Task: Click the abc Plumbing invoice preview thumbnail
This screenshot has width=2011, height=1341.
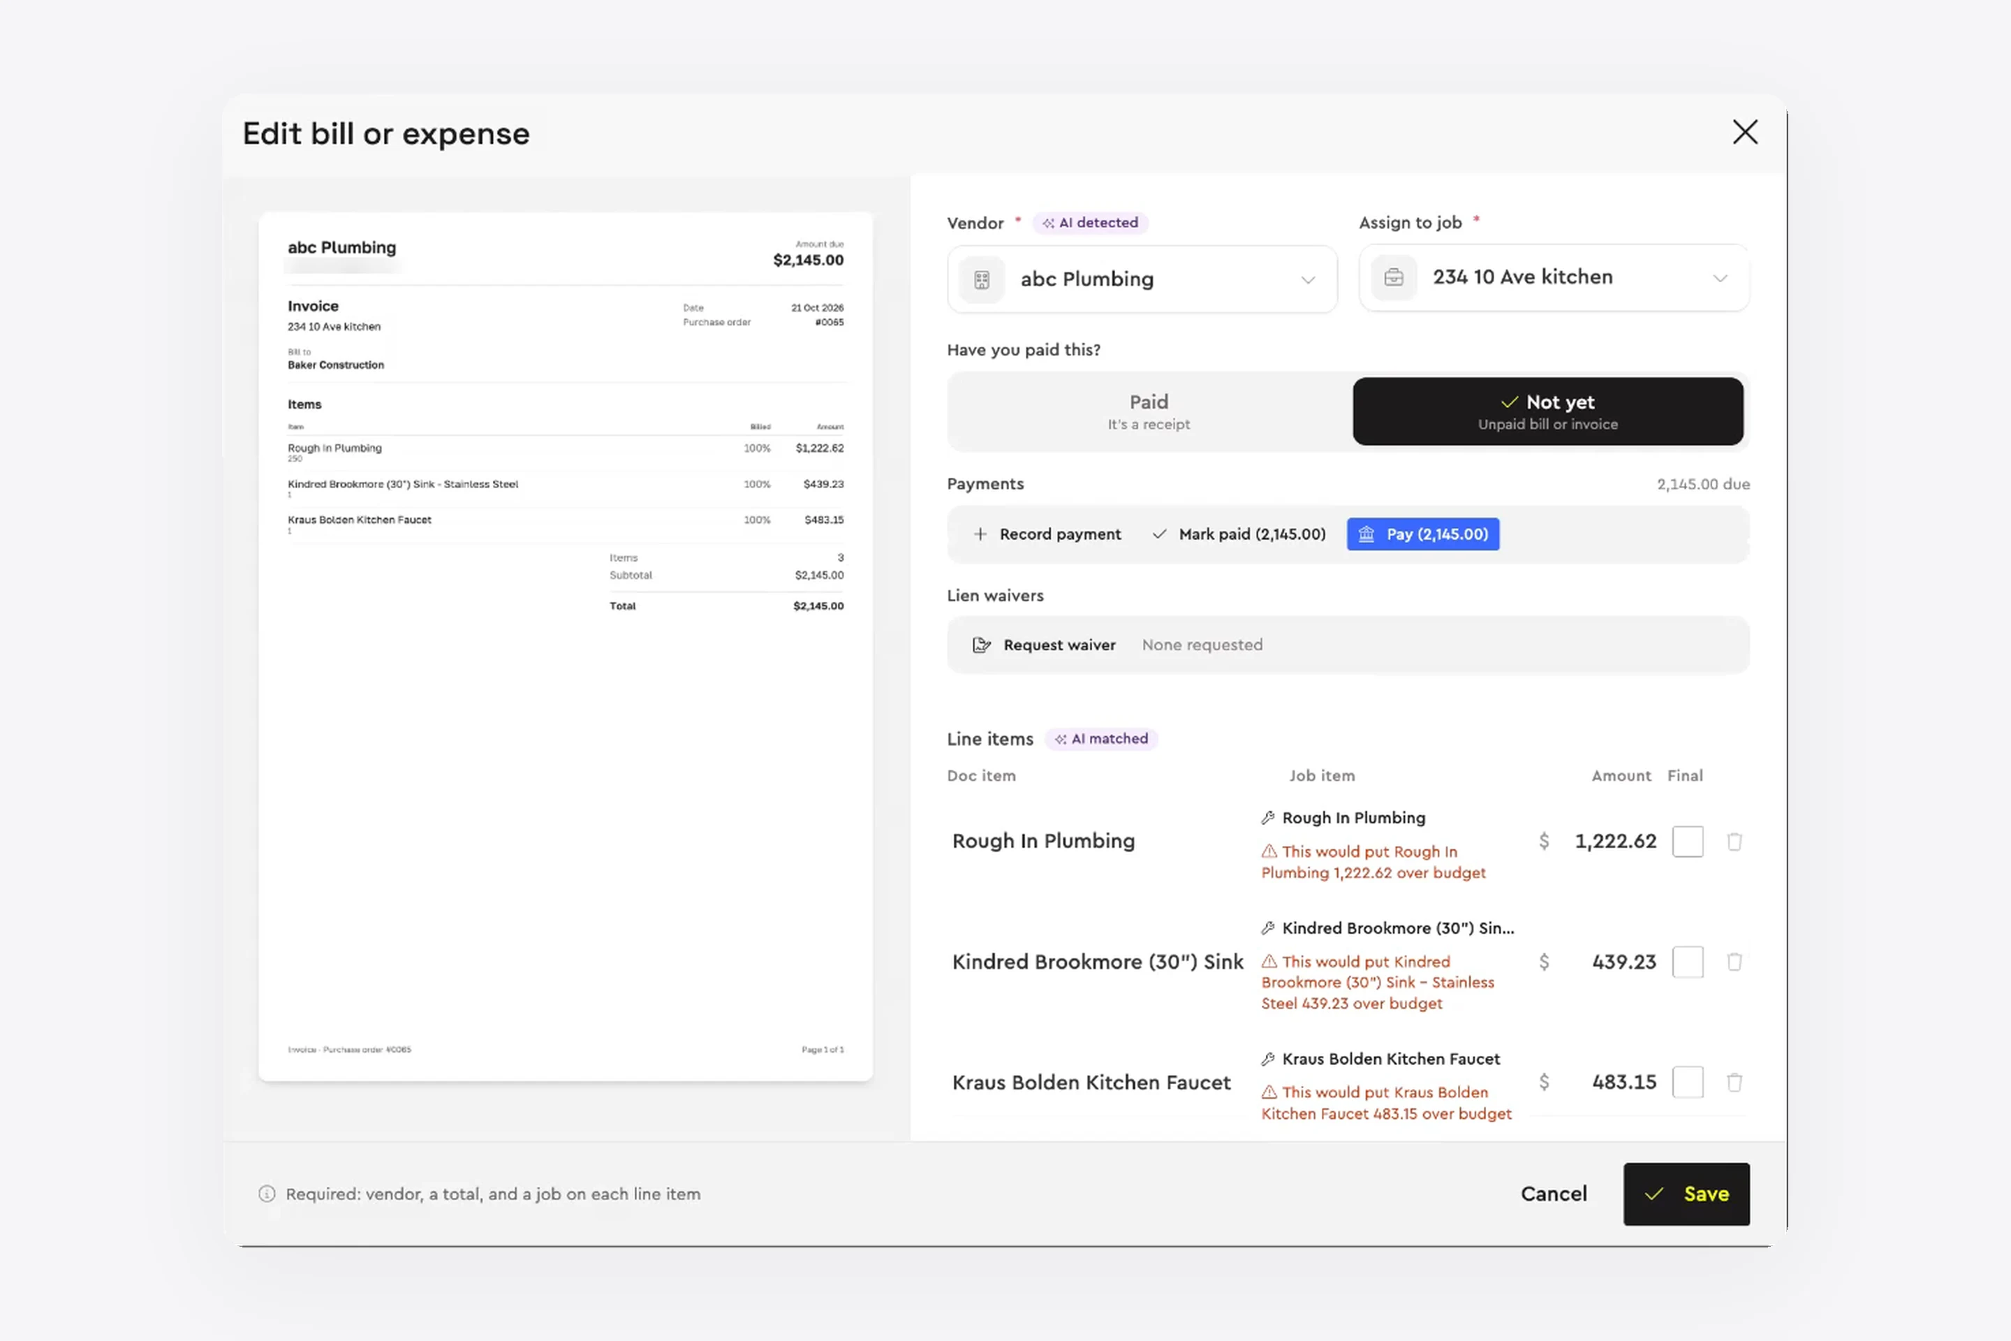Action: click(565, 647)
